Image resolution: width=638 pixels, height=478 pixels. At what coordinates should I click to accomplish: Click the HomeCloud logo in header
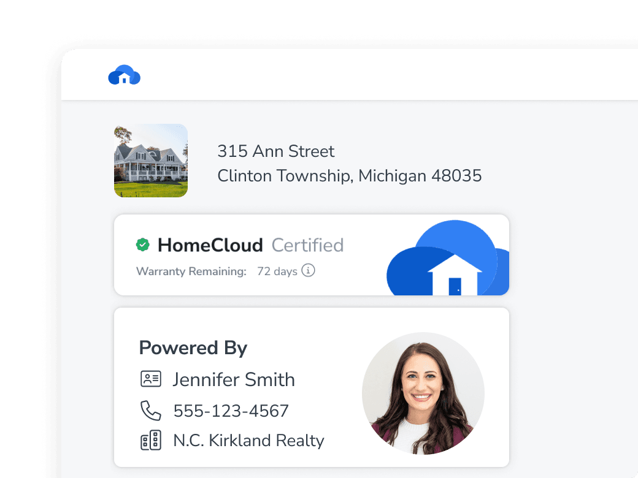[124, 75]
